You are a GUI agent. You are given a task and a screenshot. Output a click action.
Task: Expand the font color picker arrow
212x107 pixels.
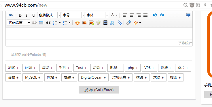117,15
